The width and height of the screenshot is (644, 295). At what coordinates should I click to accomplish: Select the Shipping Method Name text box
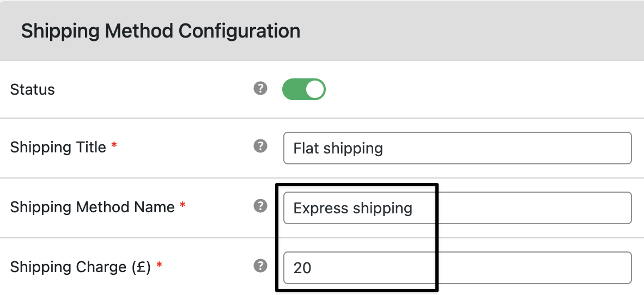coord(458,208)
